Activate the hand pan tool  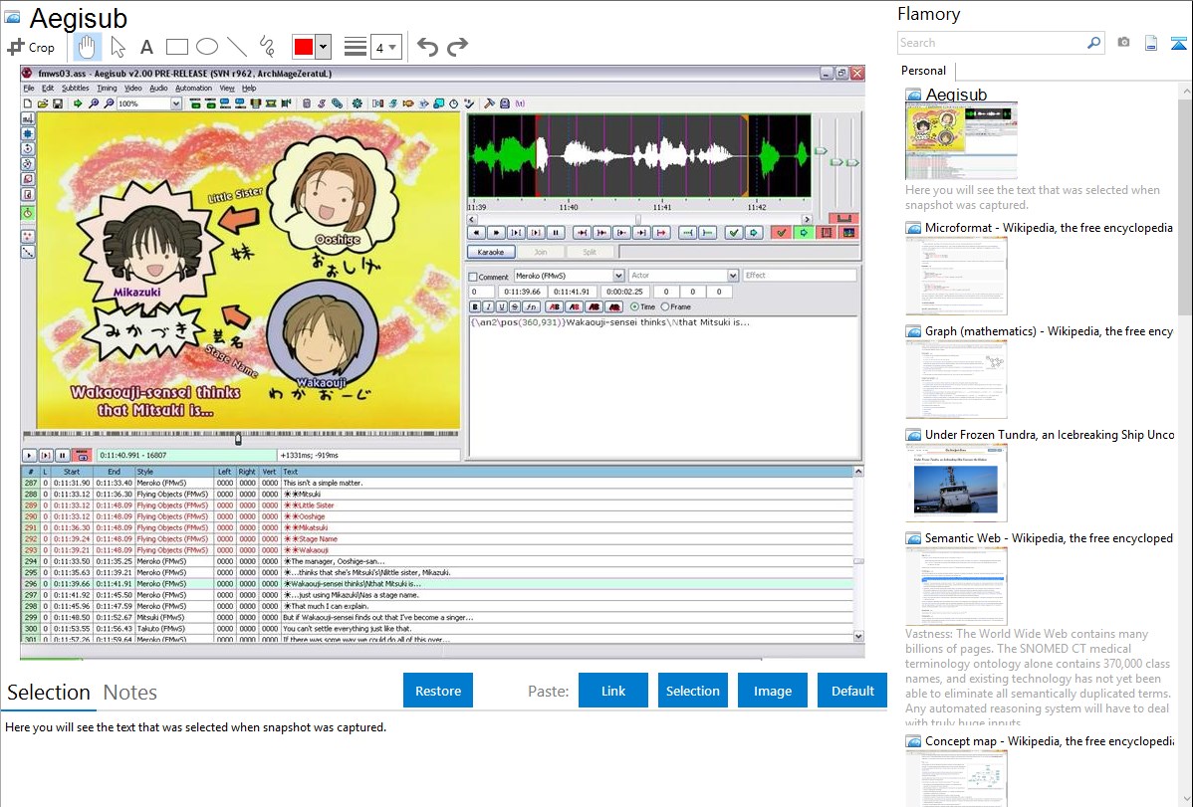click(x=88, y=47)
